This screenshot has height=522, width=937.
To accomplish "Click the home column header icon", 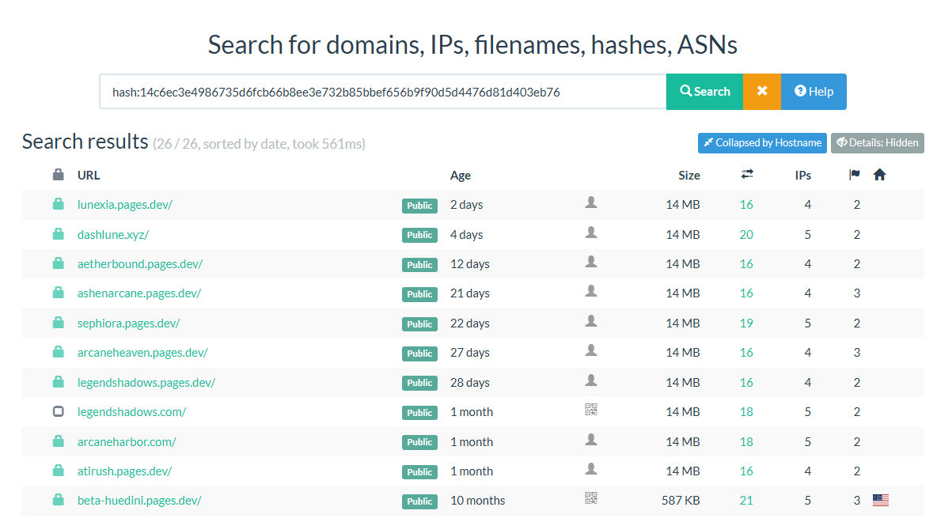I will [879, 175].
